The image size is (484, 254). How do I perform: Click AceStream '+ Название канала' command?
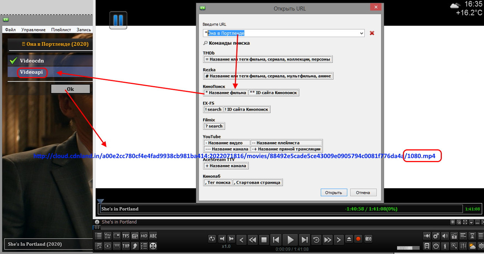click(226, 166)
